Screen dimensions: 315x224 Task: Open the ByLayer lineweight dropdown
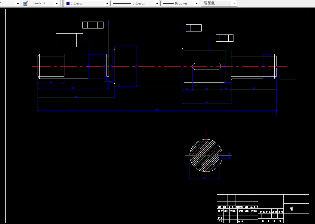click(180, 3)
